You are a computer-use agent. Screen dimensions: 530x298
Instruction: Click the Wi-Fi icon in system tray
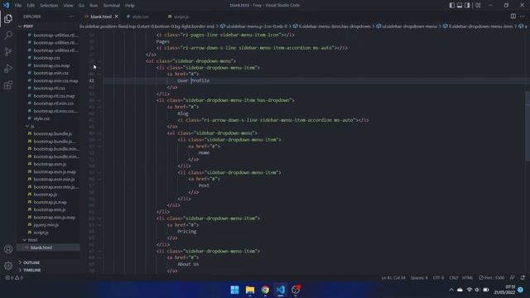point(470,290)
